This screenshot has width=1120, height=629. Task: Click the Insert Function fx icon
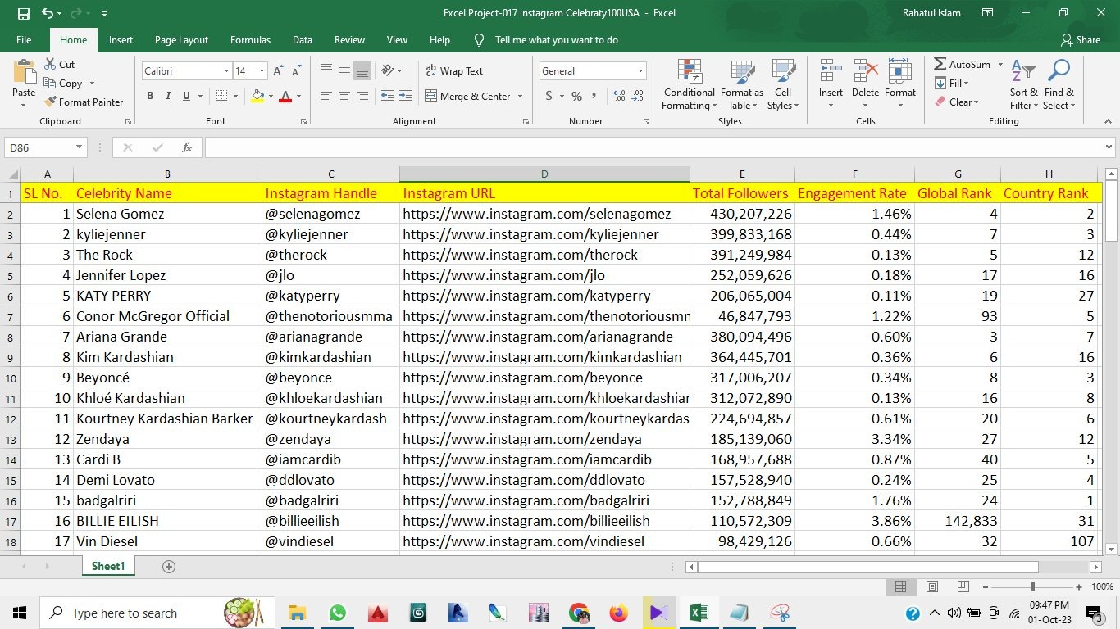pos(187,147)
